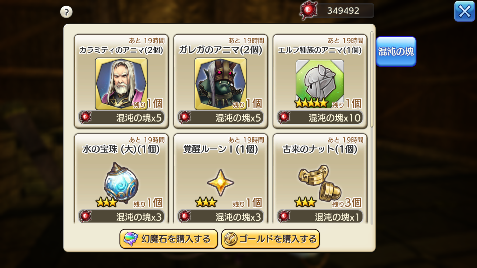Image resolution: width=477 pixels, height=268 pixels.
Task: Click the shop list vertical scrollbar
Action: pyautogui.click(x=372, y=79)
